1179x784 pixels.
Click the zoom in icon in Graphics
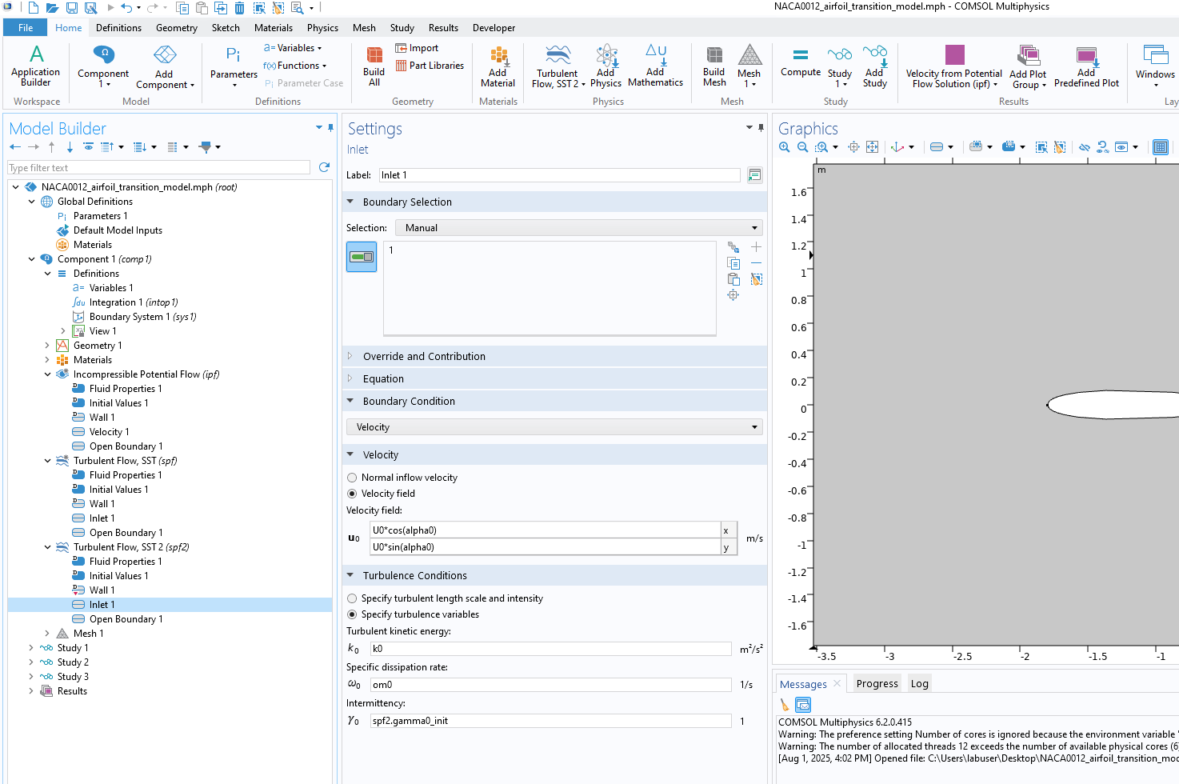(785, 147)
